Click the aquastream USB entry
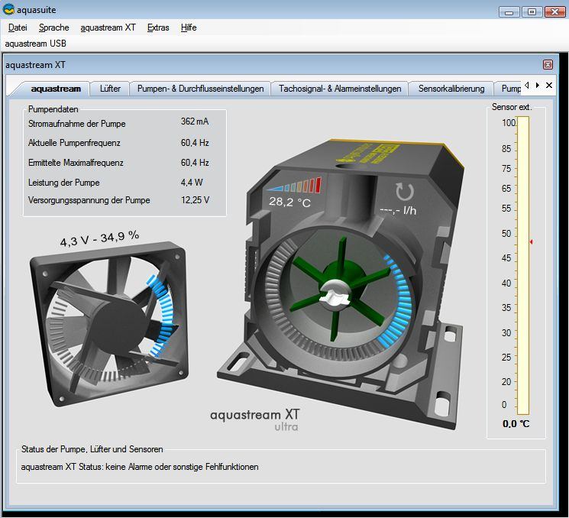569x518 pixels. coord(36,44)
